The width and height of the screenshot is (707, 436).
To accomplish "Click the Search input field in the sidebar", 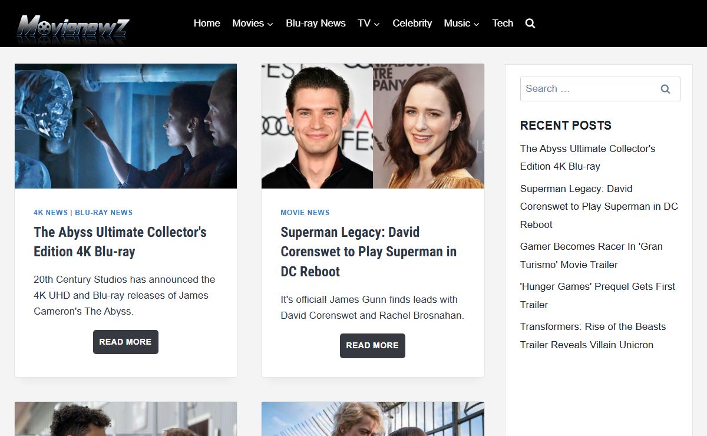I will 600,89.
